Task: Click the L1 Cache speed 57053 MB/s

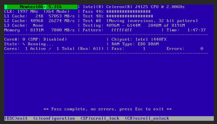Action: point(62,16)
